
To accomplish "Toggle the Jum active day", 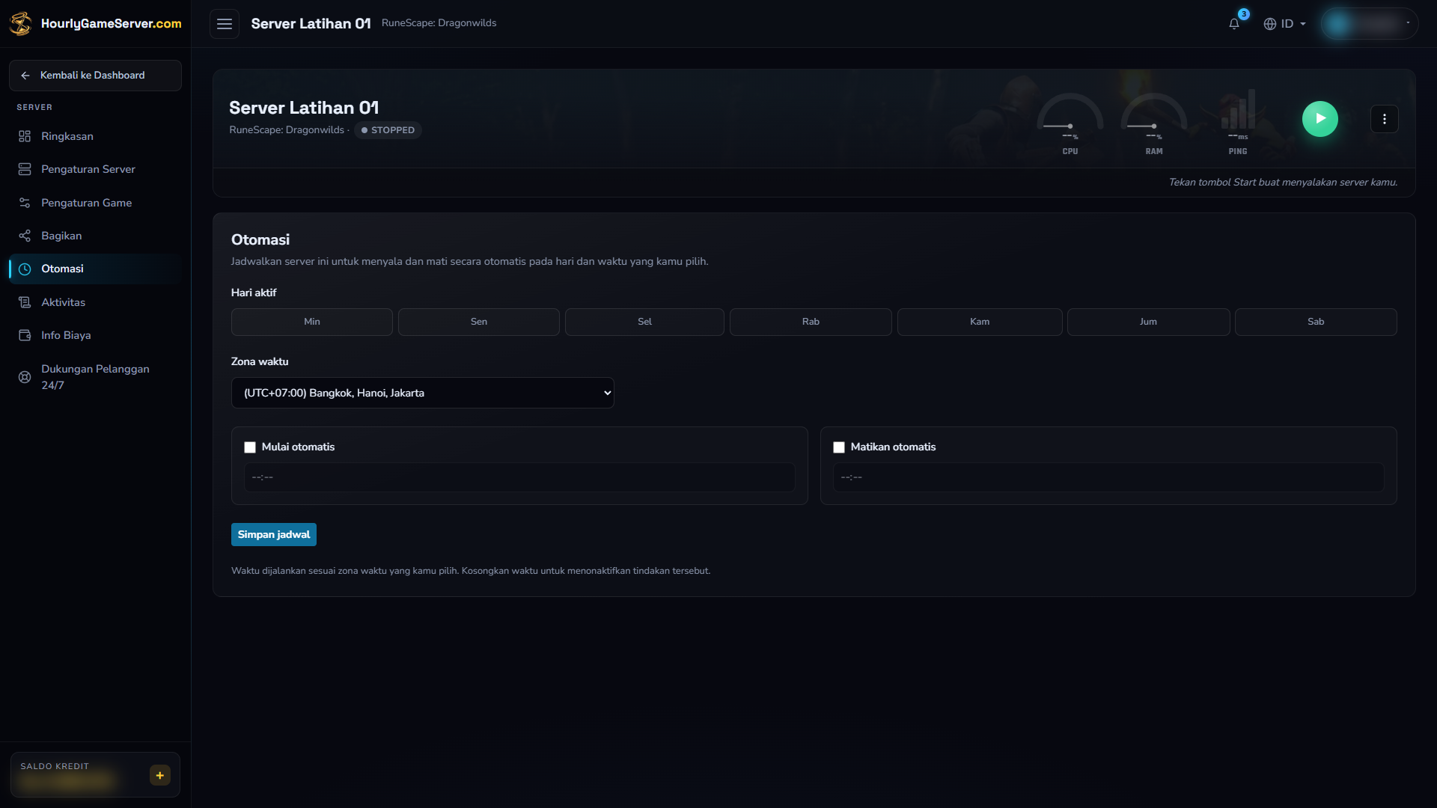I will [1148, 322].
